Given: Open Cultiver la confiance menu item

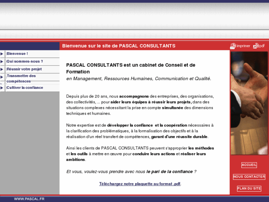Looking at the screenshot, I should coord(25,88).
